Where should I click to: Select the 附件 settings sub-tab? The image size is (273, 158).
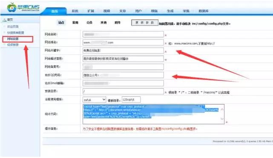pos(118,23)
